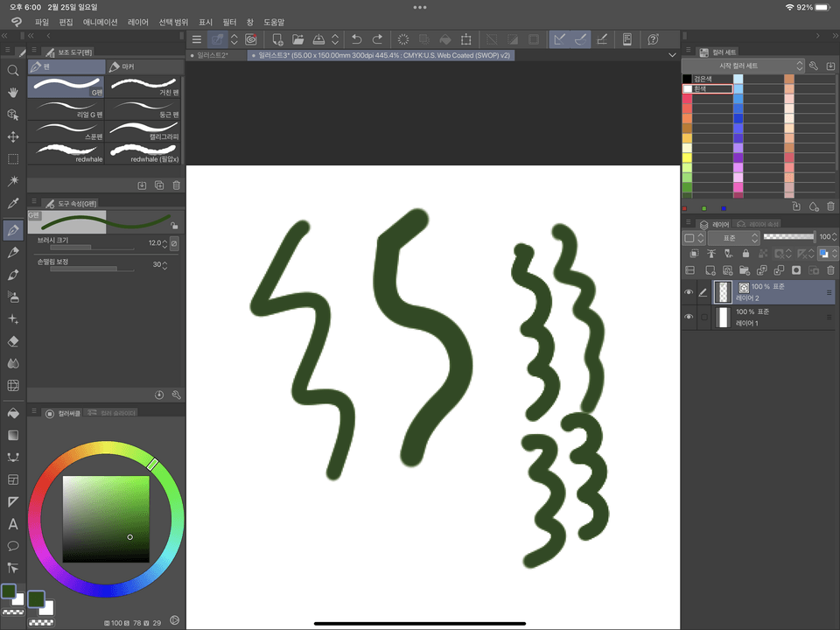
Task: Select the G펜 brush preset
Action: (x=66, y=87)
